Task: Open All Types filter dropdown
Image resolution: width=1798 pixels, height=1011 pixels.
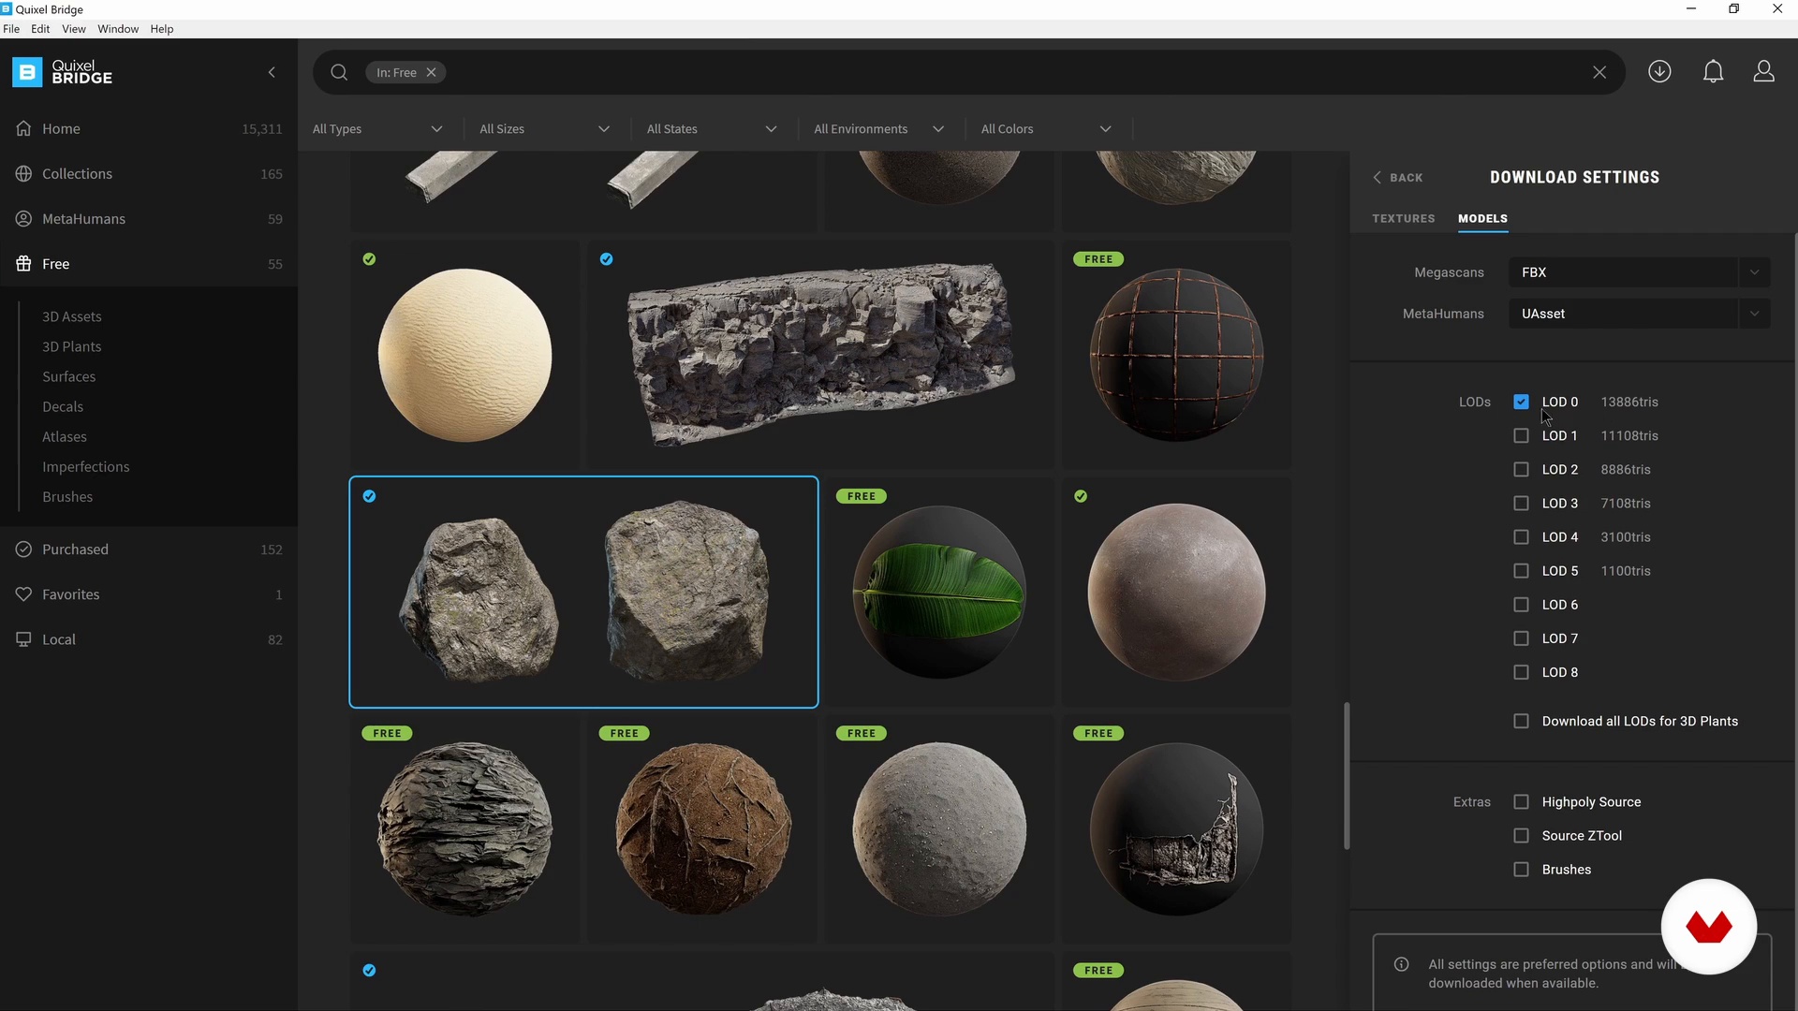Action: pos(378,129)
